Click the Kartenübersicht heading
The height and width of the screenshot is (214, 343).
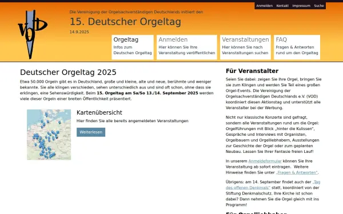pyautogui.click(x=99, y=112)
